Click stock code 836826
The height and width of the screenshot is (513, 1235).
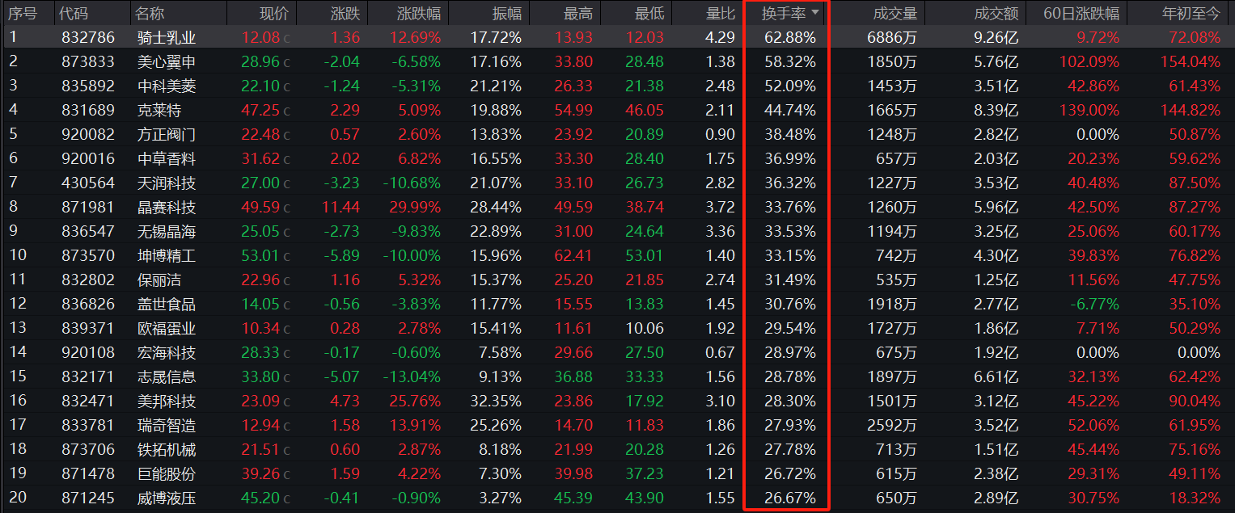coord(88,304)
